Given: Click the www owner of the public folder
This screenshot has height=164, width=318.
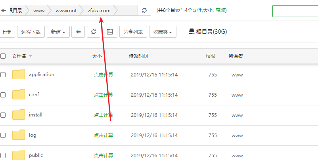Looking at the screenshot, I should (x=237, y=156).
